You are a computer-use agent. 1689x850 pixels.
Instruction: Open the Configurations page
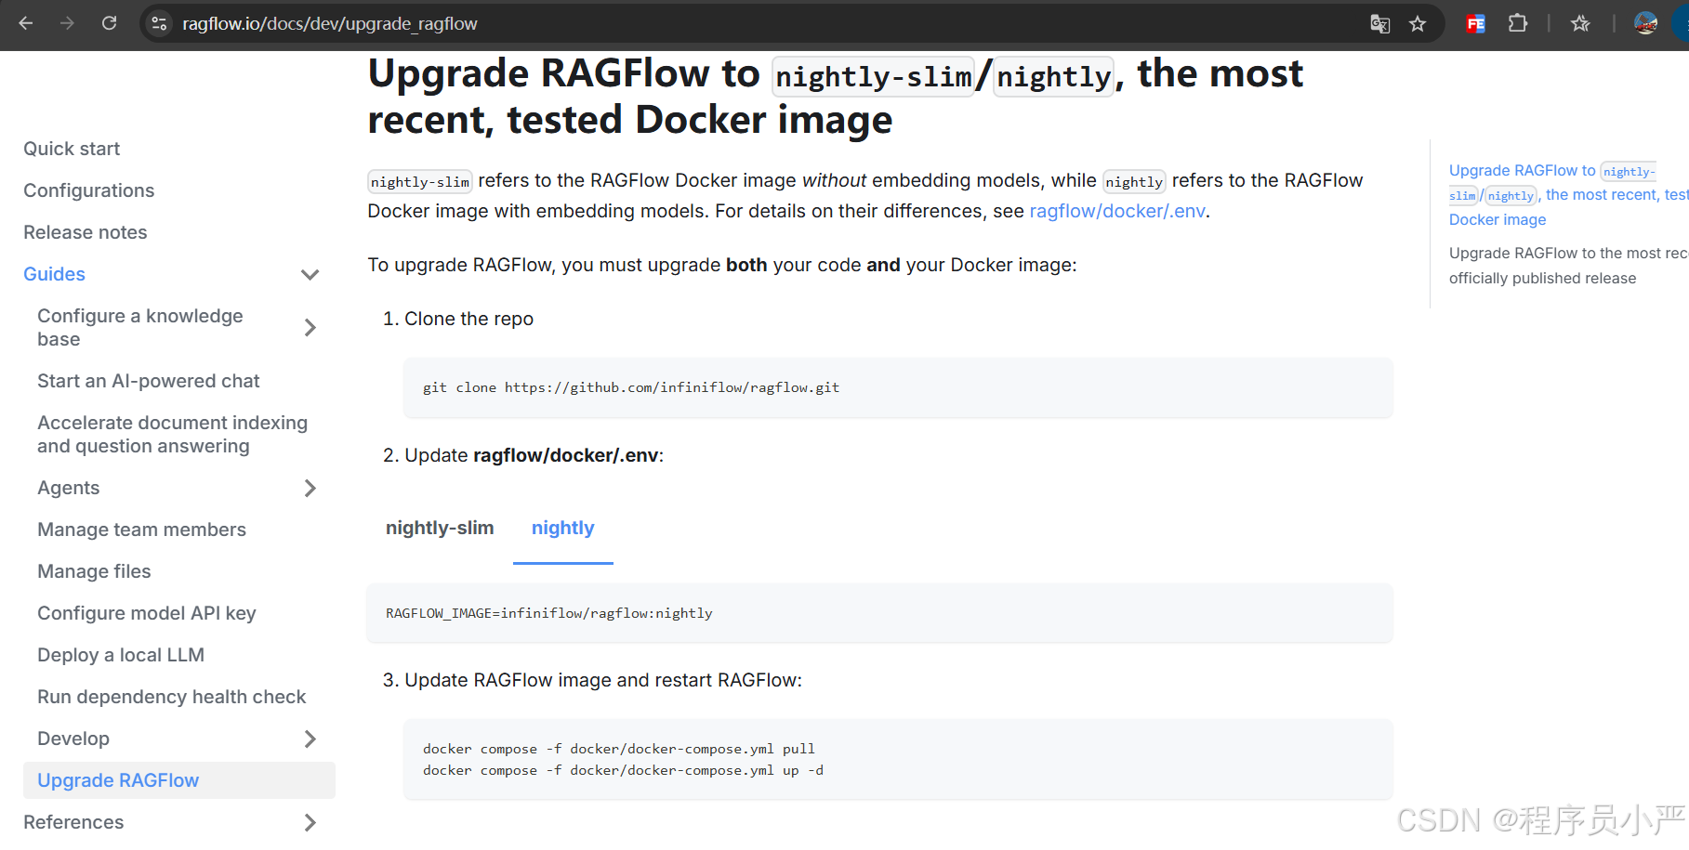(89, 190)
